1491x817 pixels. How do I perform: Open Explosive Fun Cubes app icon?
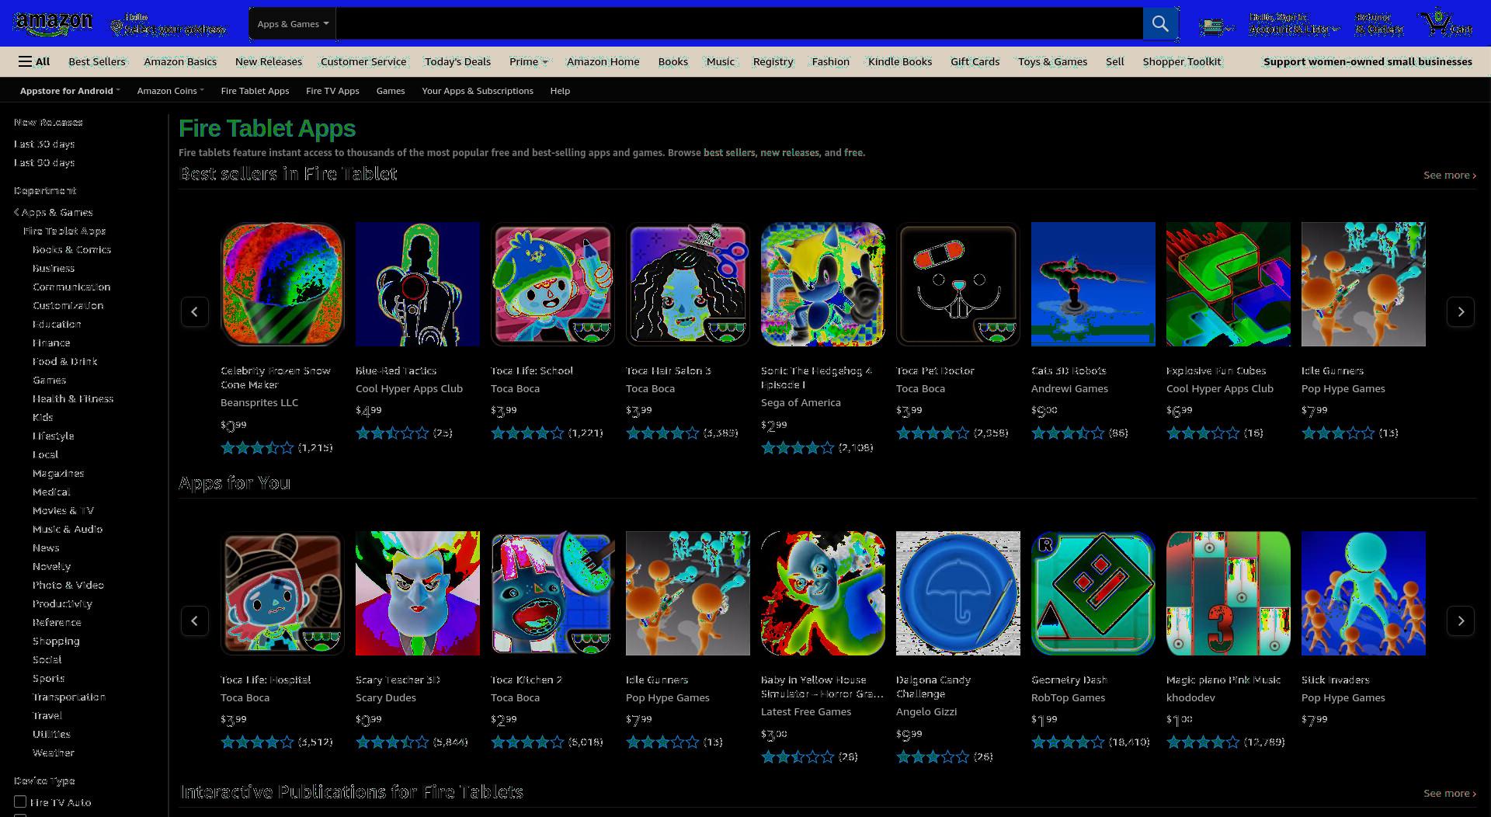pyautogui.click(x=1229, y=284)
